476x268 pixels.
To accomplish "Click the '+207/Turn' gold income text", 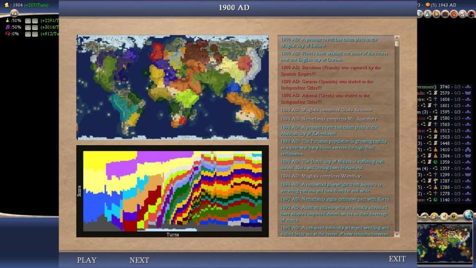I will point(36,5).
